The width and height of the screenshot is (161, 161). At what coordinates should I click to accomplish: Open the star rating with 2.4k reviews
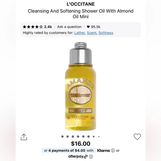coord(37,27)
